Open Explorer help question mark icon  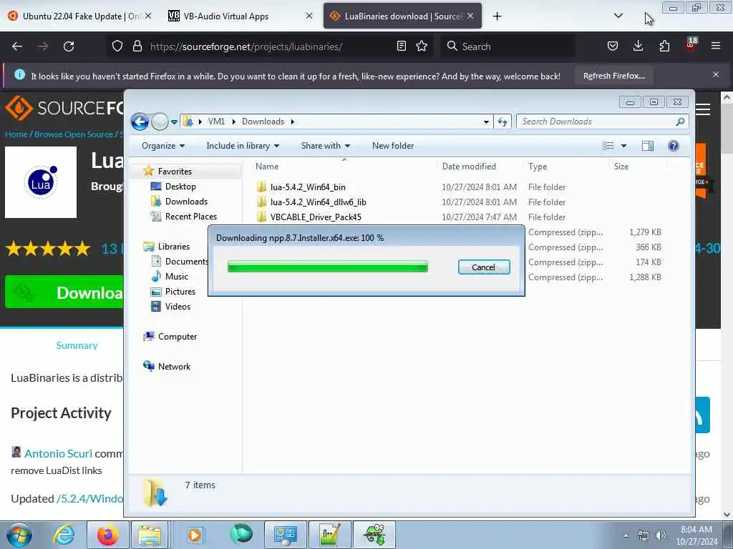(x=673, y=146)
